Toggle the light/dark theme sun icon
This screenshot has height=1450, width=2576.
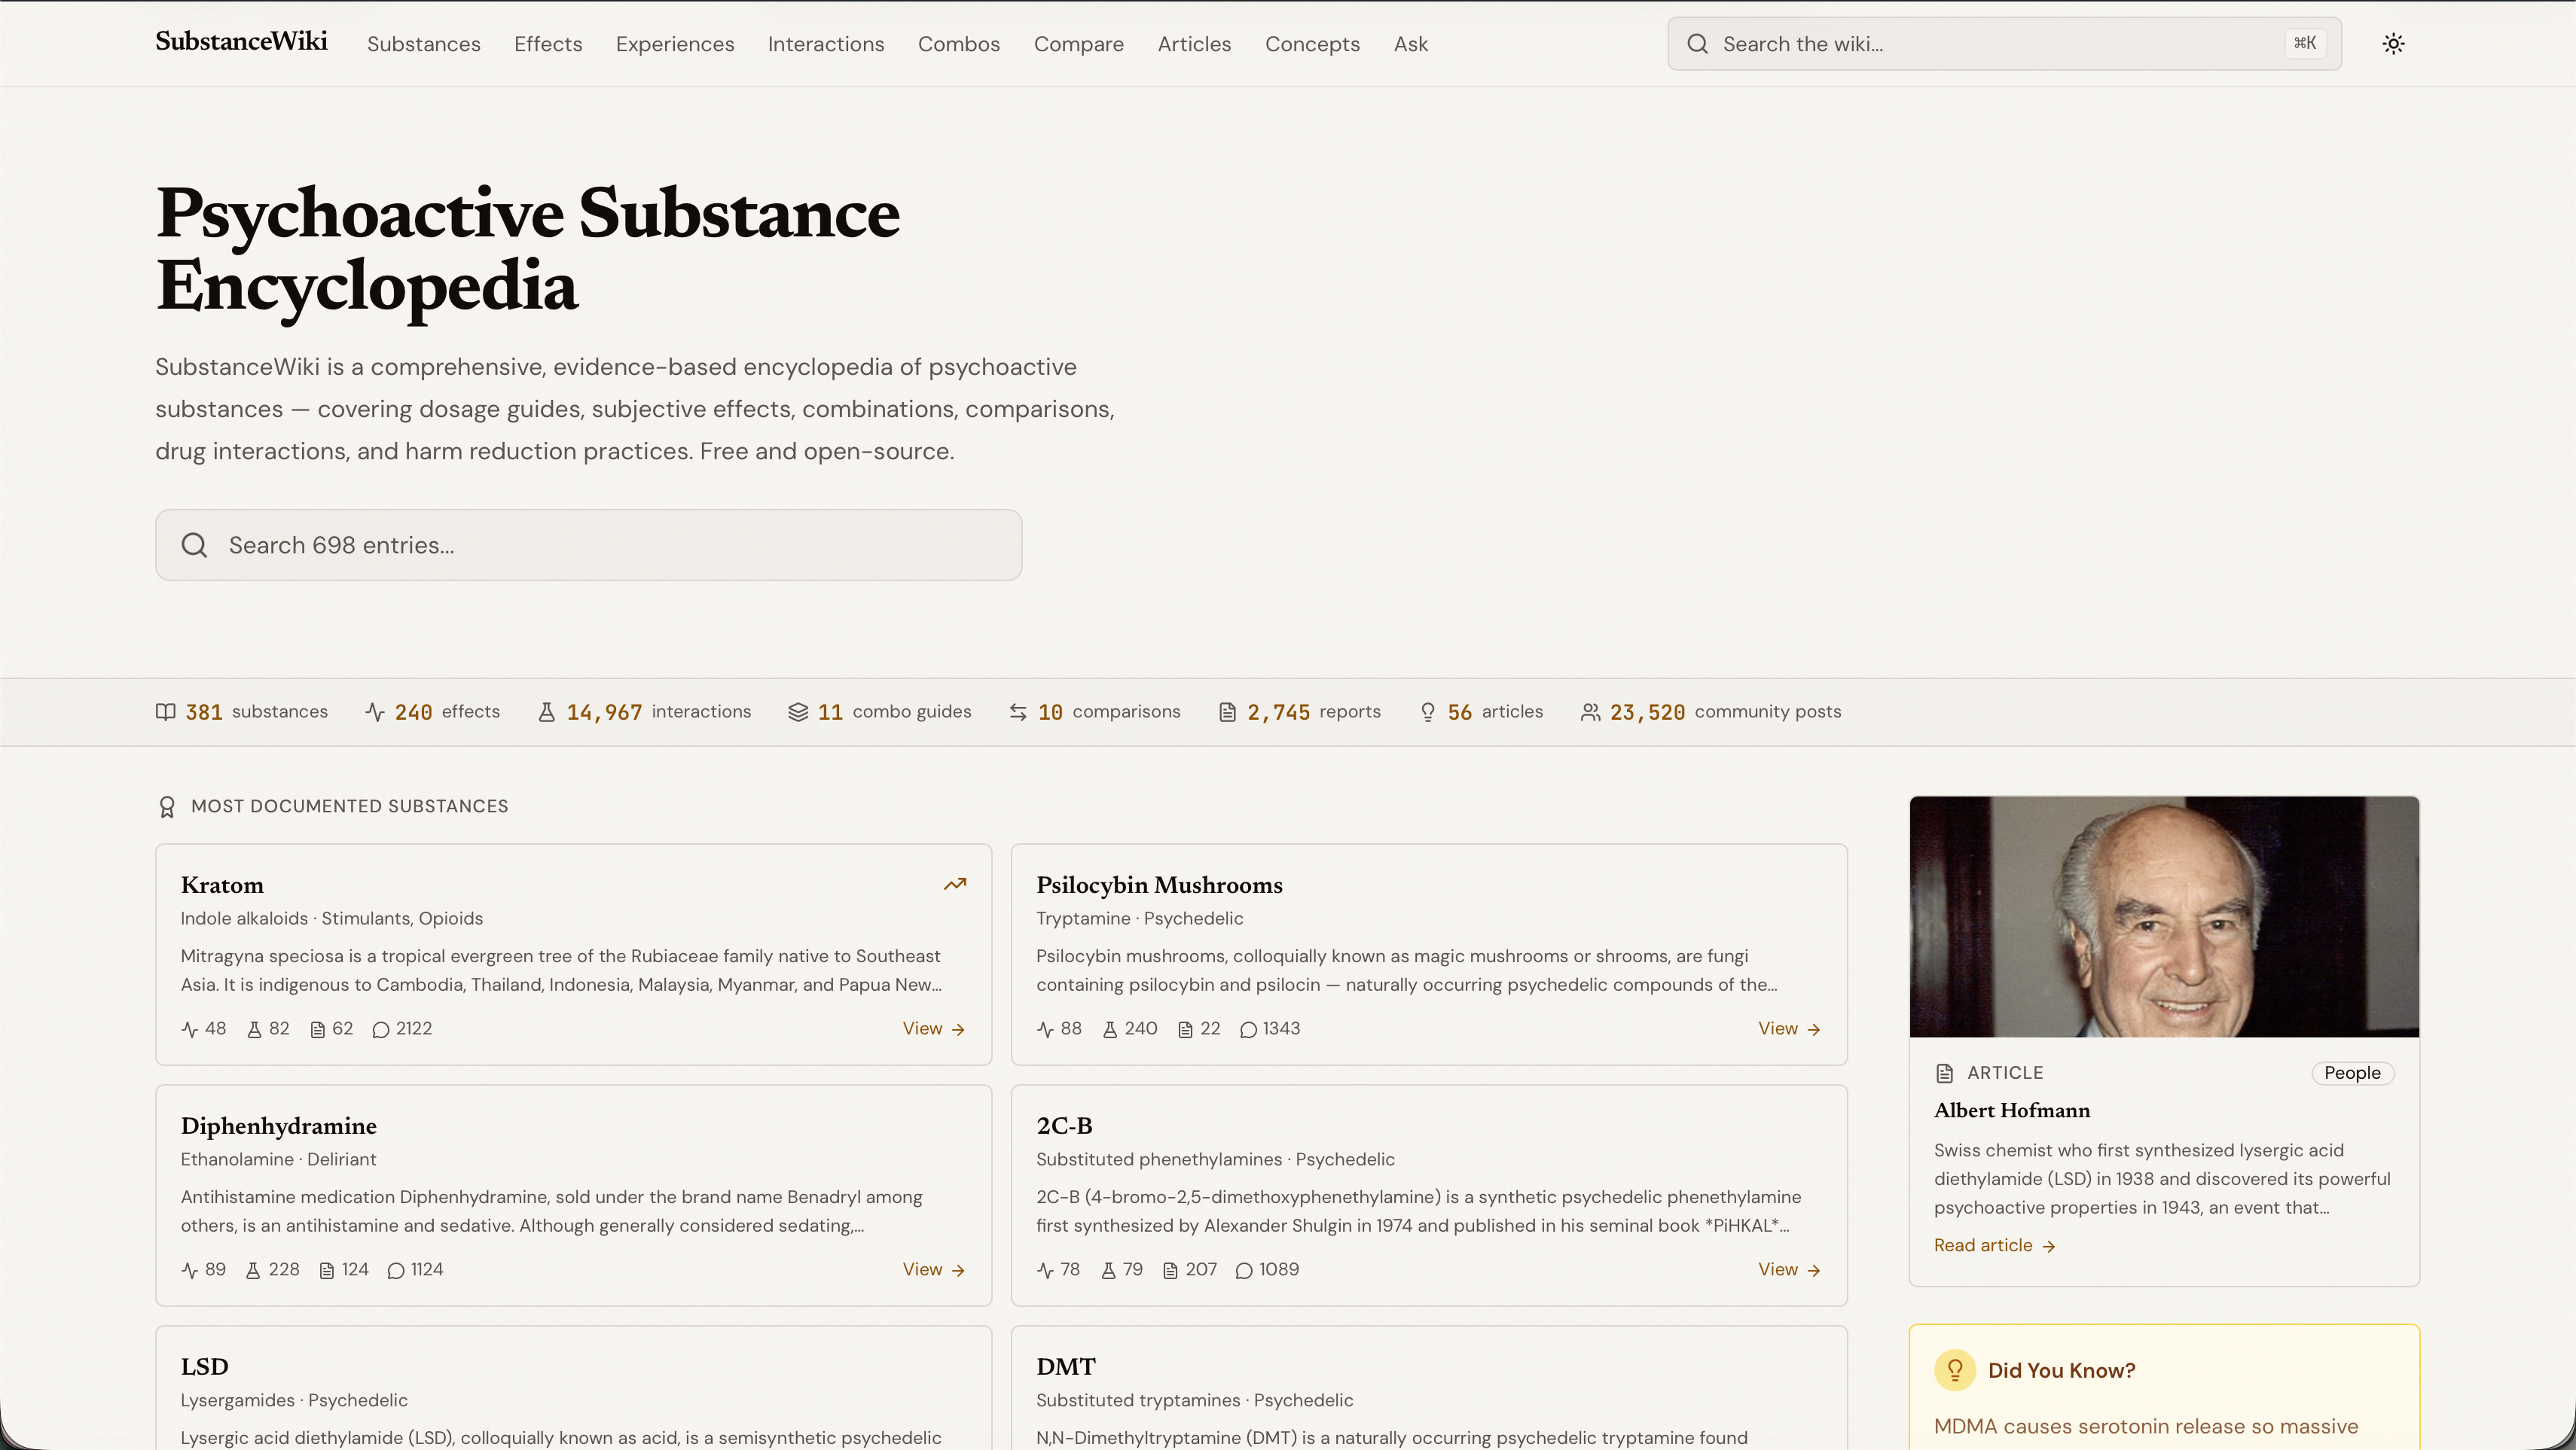(x=2393, y=43)
